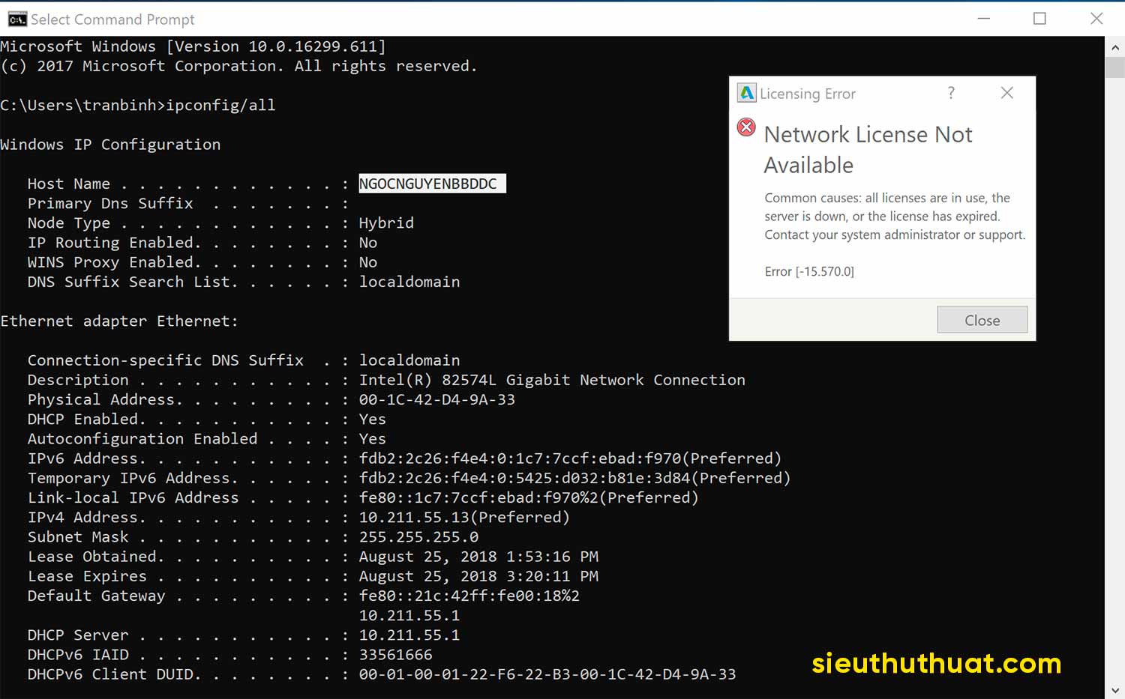
Task: Dismiss the Licensing Error dialog with X
Action: click(1007, 93)
